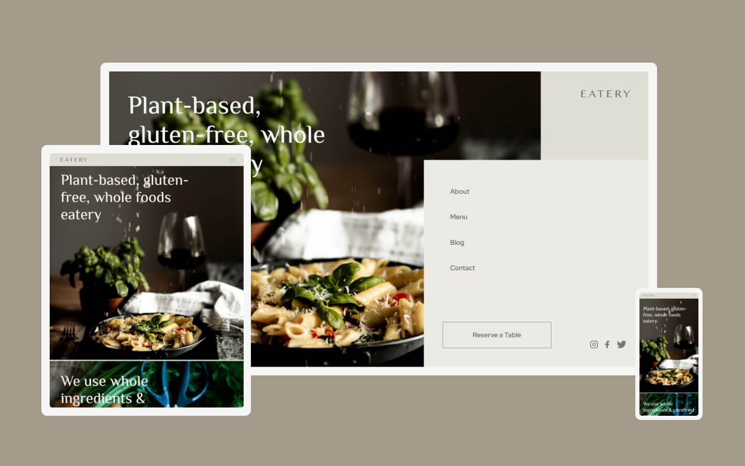Viewport: 745px width, 466px height.
Task: Click the EATERY logo in phone header
Action: (x=648, y=295)
